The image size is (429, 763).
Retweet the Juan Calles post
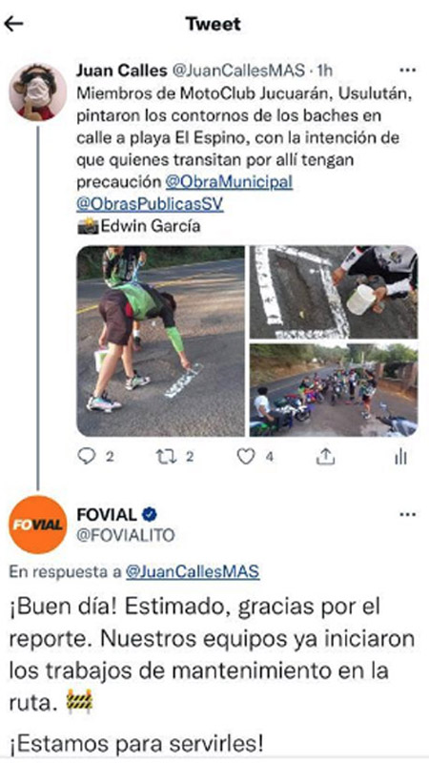click(164, 456)
